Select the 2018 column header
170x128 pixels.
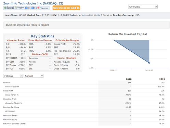point(129,79)
